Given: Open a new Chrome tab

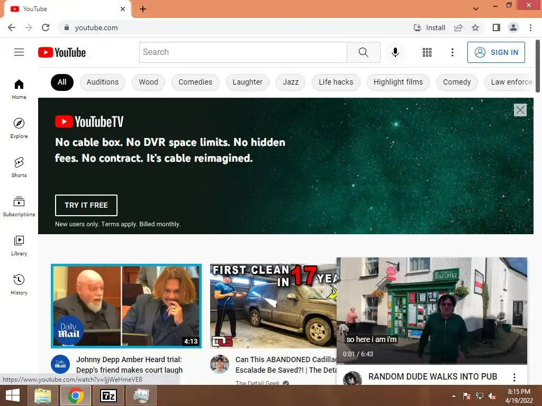Looking at the screenshot, I should [x=143, y=9].
